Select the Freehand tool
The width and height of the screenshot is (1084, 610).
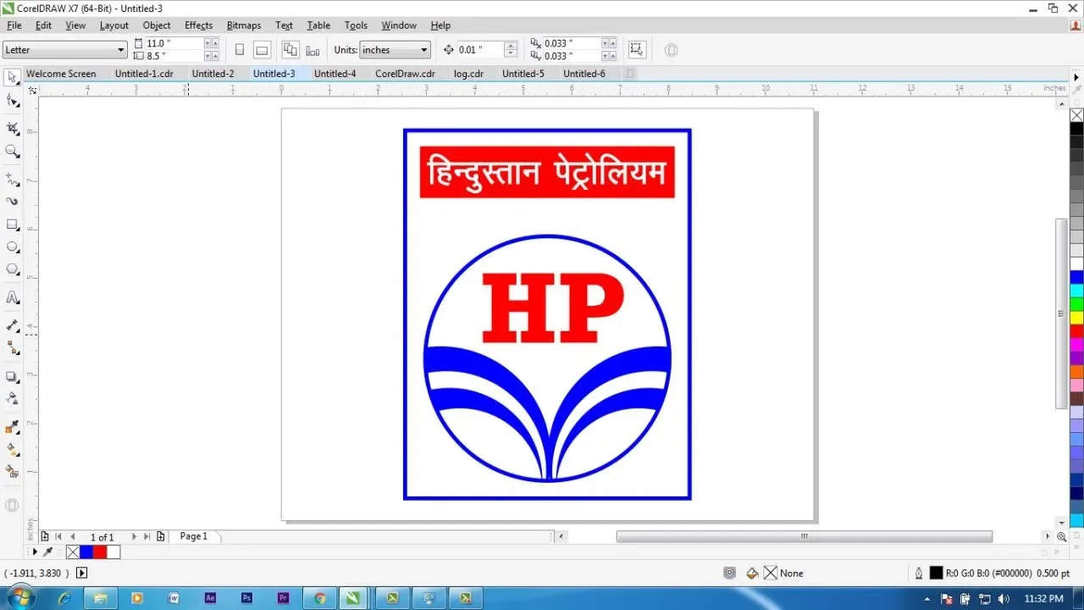[12, 180]
